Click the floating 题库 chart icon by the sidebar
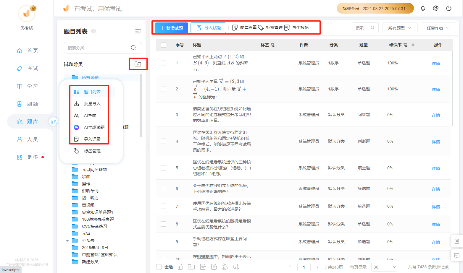This screenshot has width=463, height=273. [54, 122]
